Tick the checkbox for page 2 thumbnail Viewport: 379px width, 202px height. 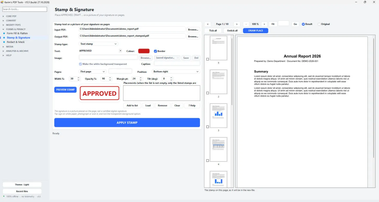tap(207, 93)
